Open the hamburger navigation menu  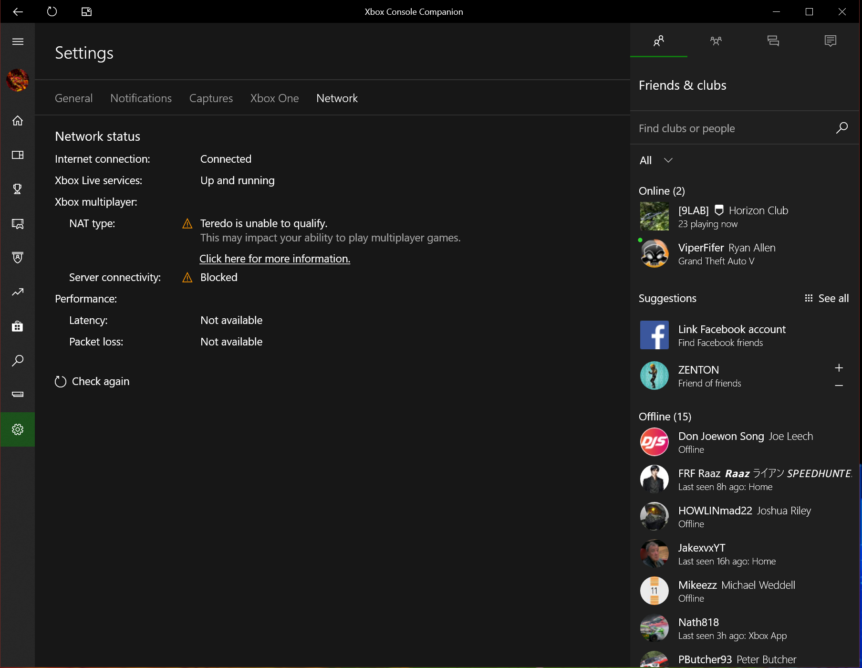tap(18, 42)
